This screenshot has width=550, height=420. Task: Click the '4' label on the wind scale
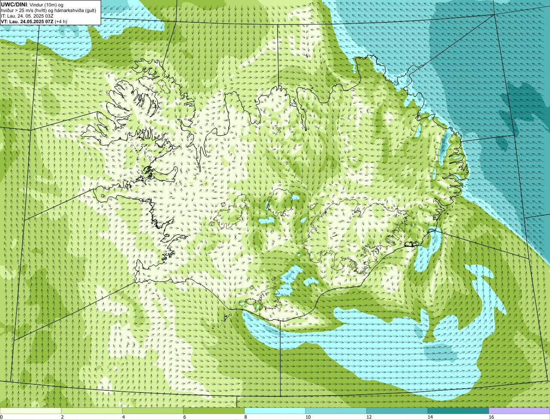point(123,417)
